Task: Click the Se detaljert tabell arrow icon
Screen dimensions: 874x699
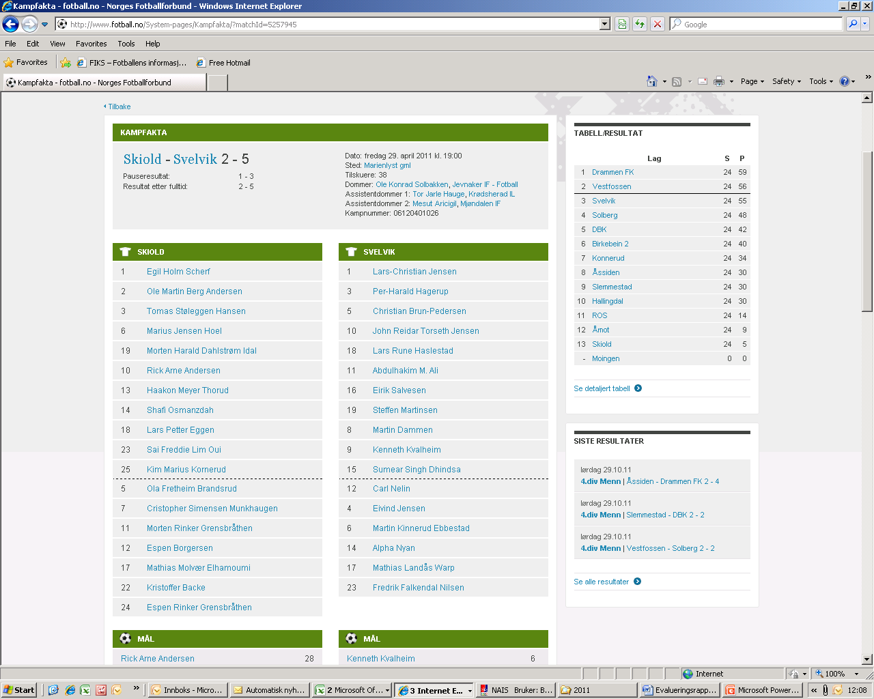Action: [638, 388]
